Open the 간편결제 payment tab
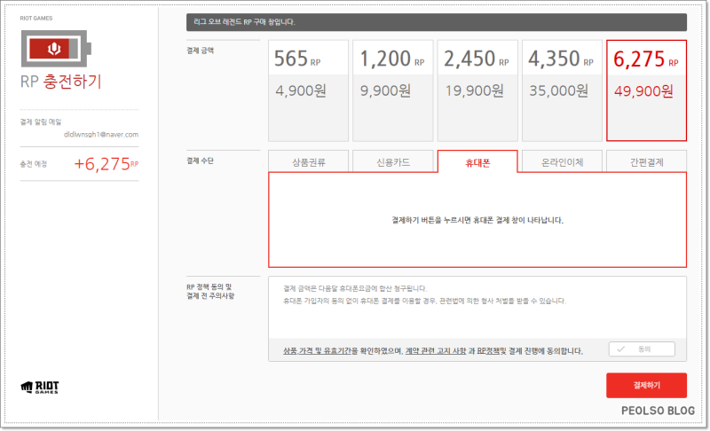Image resolution: width=710 pixels, height=431 pixels. click(647, 161)
